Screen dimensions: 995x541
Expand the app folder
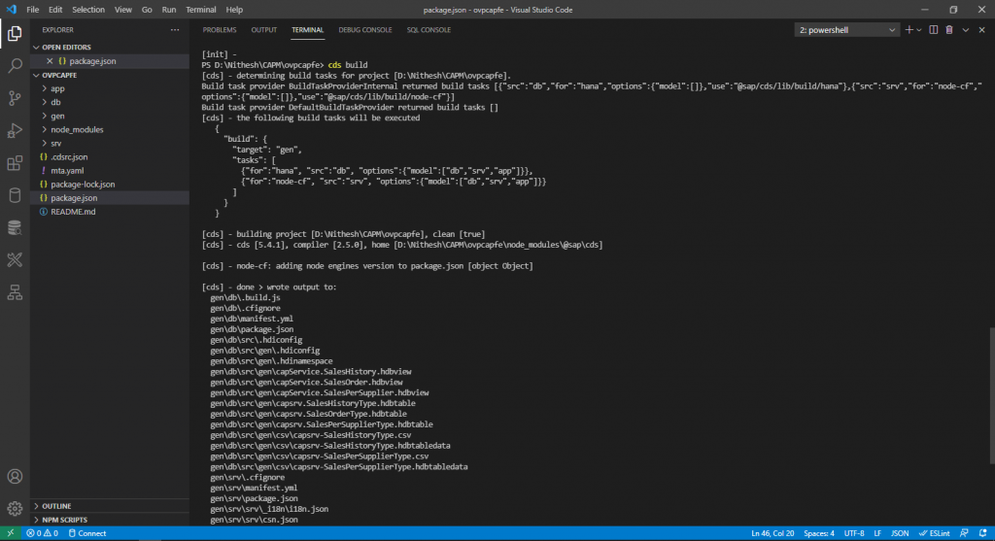[109, 88]
